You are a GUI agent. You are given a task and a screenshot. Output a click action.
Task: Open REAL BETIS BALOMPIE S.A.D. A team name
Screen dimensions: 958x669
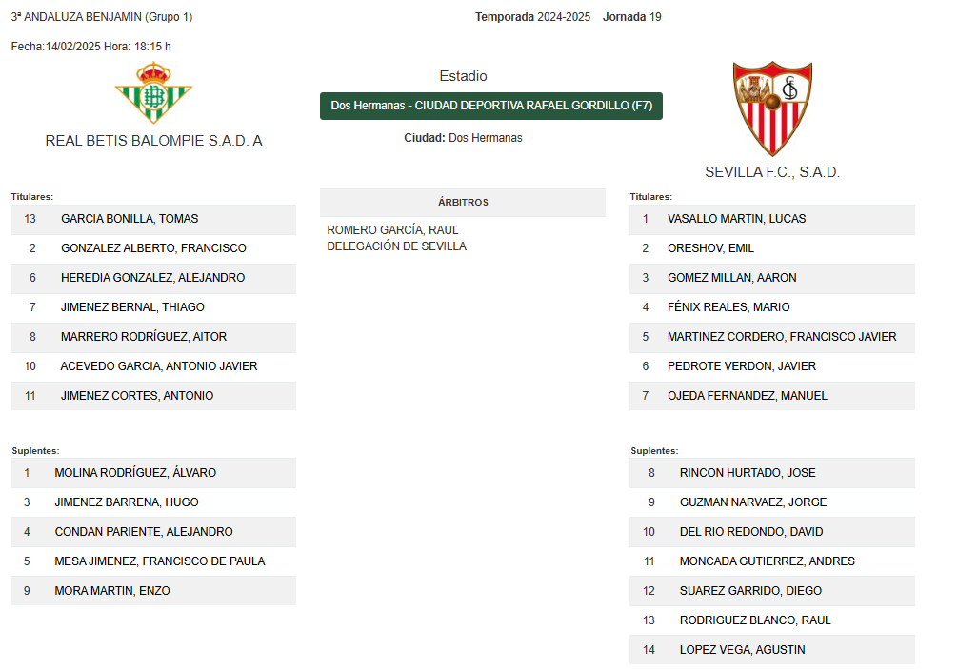[153, 141]
